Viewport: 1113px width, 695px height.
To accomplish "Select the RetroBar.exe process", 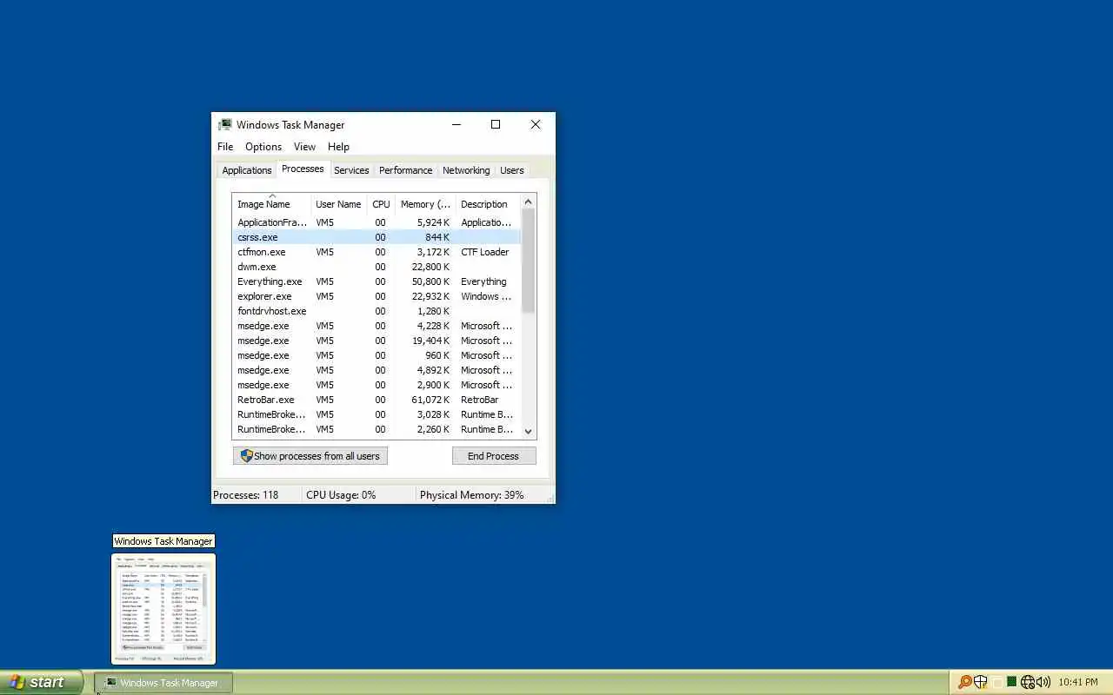I will 377,400.
